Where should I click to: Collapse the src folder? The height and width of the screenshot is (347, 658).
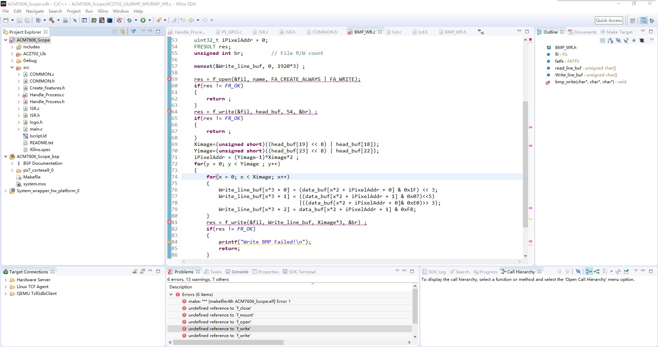pyautogui.click(x=12, y=67)
